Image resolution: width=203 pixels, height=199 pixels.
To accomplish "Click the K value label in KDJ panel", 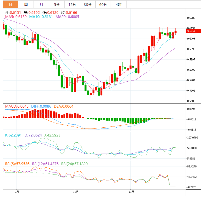I will (13, 135).
